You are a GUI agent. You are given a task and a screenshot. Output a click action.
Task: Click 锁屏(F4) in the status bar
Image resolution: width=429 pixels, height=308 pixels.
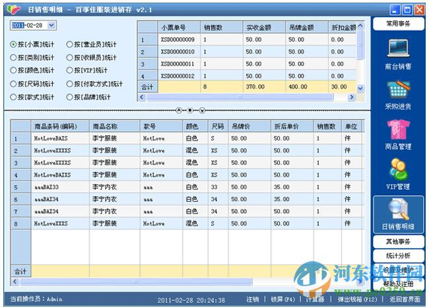click(283, 299)
